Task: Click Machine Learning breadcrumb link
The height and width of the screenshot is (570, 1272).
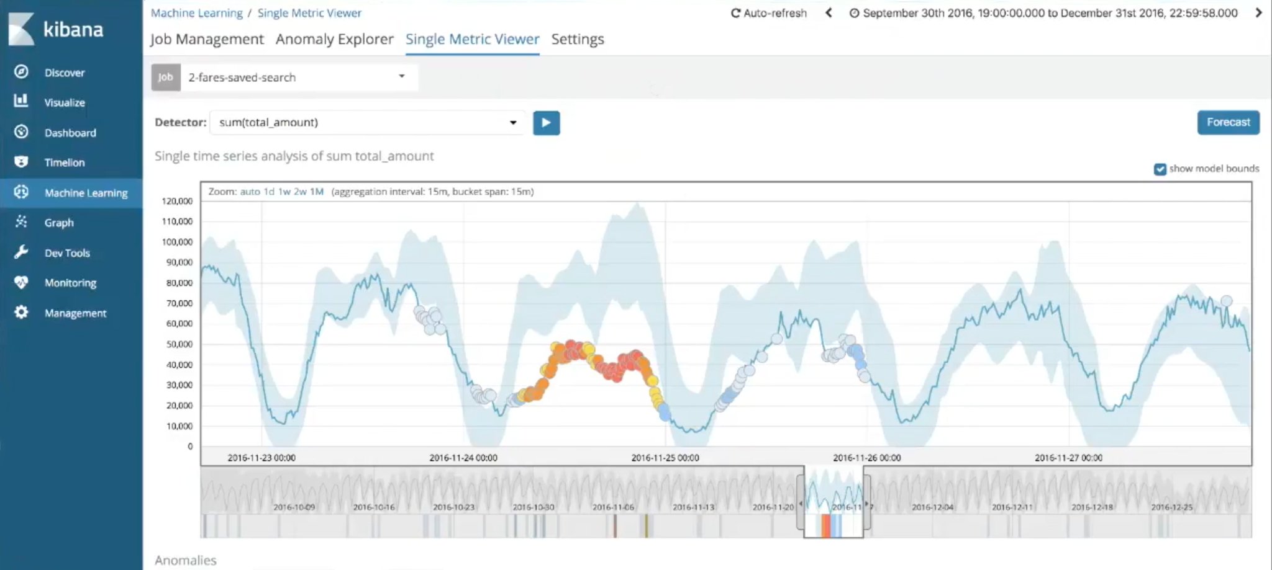Action: pyautogui.click(x=197, y=13)
